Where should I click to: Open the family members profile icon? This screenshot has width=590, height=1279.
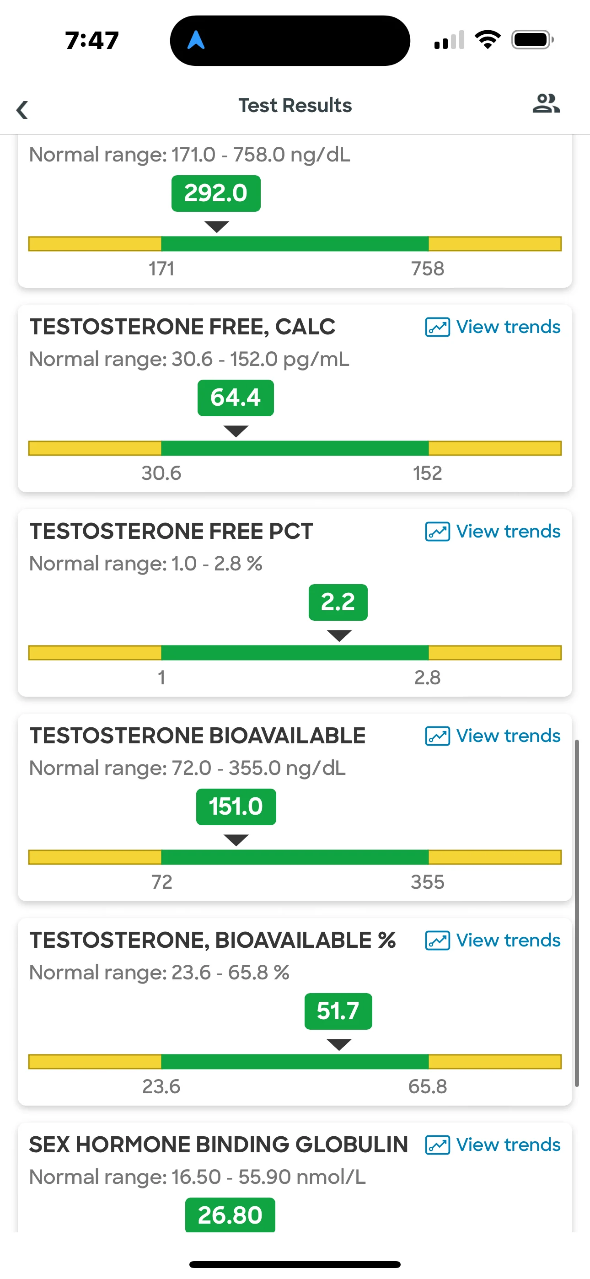tap(546, 104)
